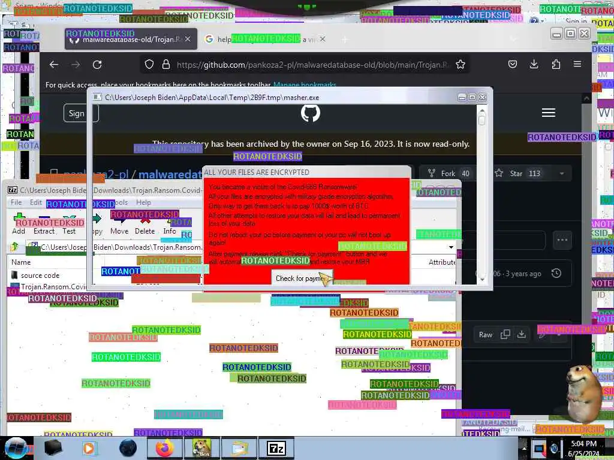Close the Google help search tab
614x460 pixels.
point(322,39)
